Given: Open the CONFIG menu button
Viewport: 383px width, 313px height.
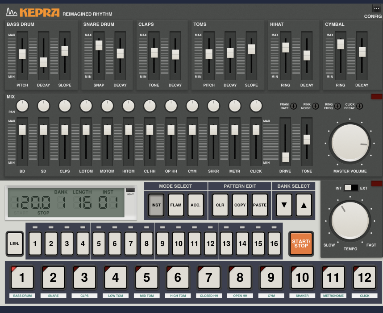Looking at the screenshot, I should (376, 8).
